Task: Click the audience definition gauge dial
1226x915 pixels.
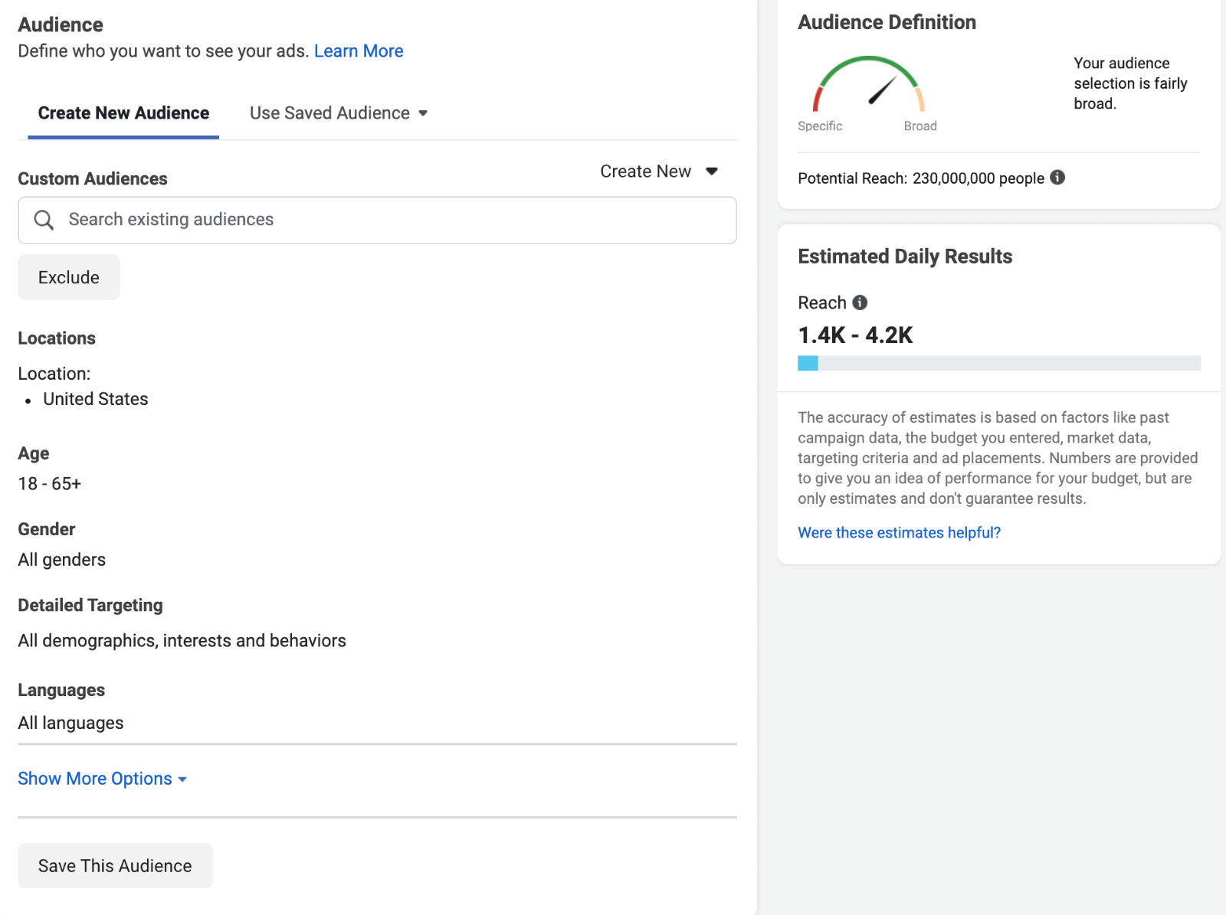Action: [x=869, y=84]
